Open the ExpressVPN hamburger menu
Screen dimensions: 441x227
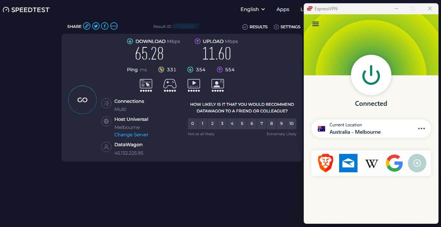pyautogui.click(x=316, y=24)
